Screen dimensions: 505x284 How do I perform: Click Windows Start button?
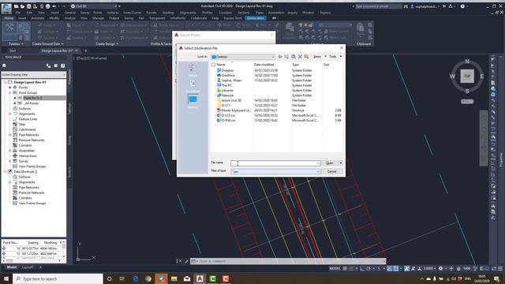pyautogui.click(x=6, y=278)
